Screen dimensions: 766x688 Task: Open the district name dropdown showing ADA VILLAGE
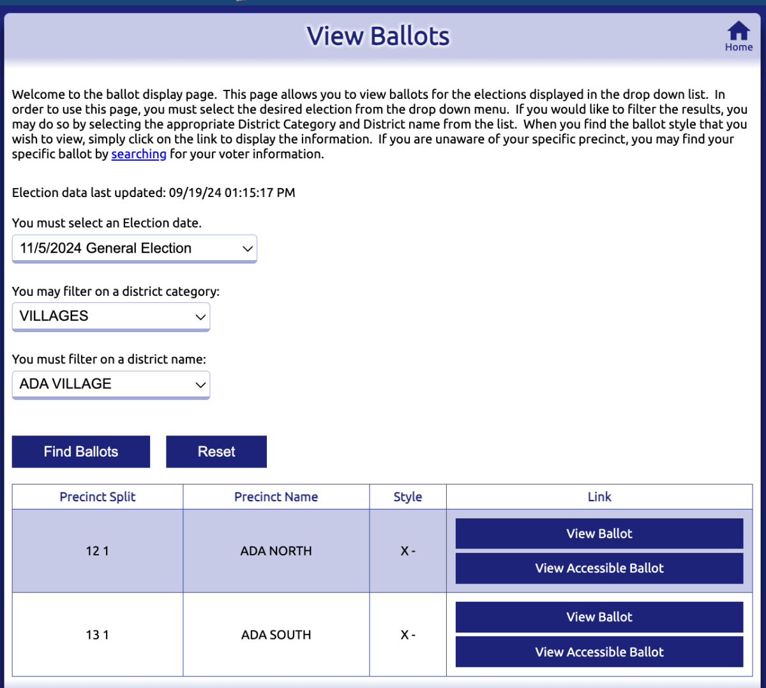click(110, 384)
